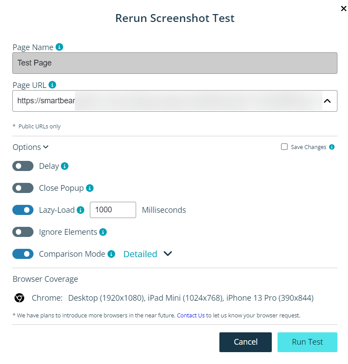Click the Chrome browser icon
348x364 pixels.
pyautogui.click(x=19, y=298)
